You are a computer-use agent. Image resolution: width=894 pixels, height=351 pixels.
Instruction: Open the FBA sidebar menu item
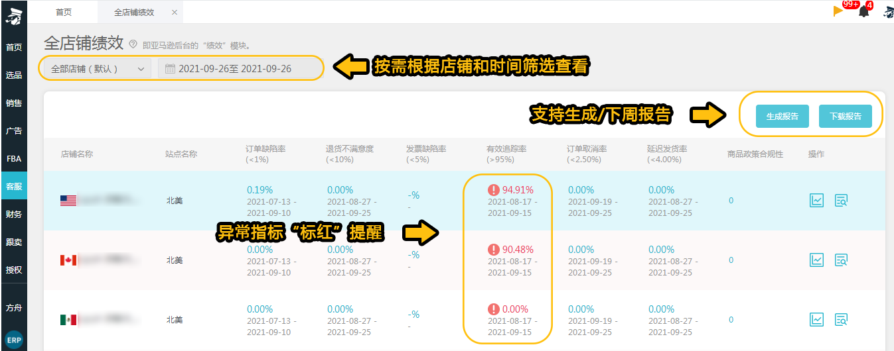[x=14, y=159]
